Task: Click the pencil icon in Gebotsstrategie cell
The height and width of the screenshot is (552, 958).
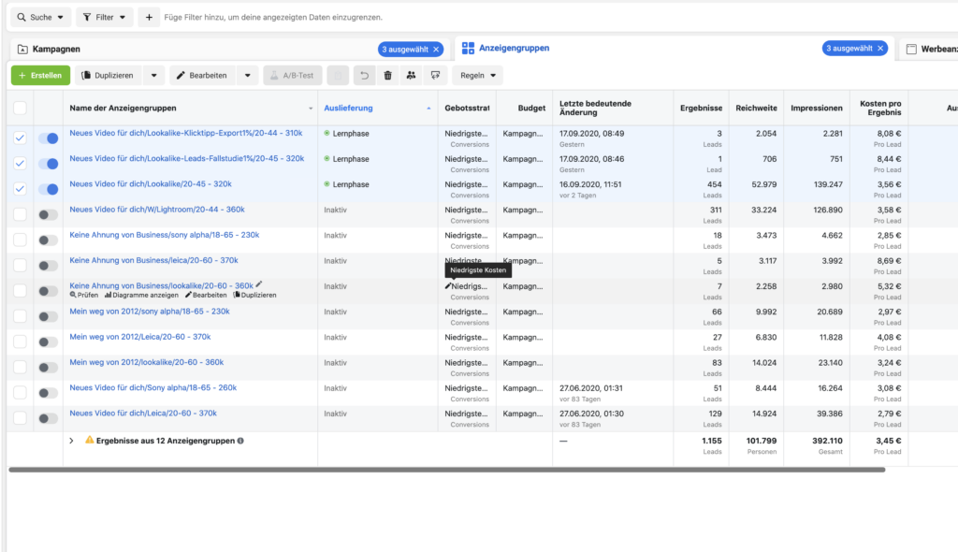Action: (448, 286)
